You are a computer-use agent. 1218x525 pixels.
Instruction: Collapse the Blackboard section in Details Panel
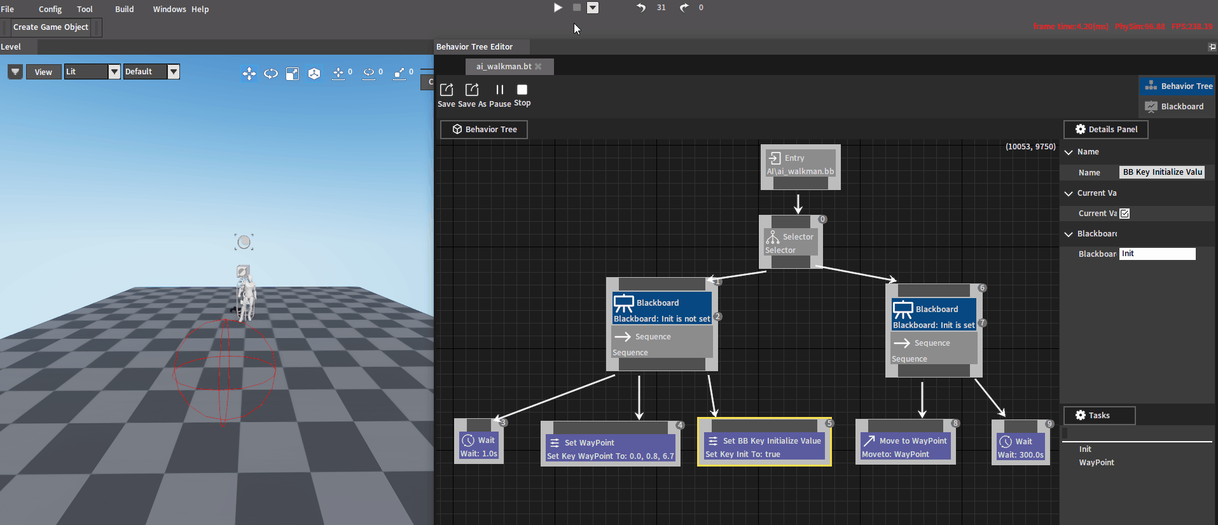[x=1069, y=234]
